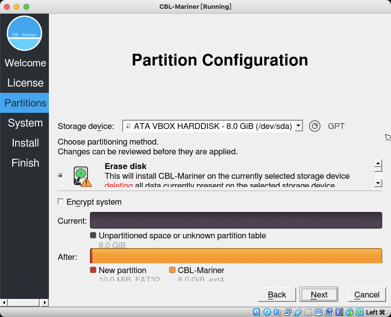Click the keyboard capture green arrow icon

pos(360,312)
